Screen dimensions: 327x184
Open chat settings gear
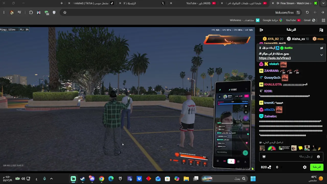click(305, 167)
